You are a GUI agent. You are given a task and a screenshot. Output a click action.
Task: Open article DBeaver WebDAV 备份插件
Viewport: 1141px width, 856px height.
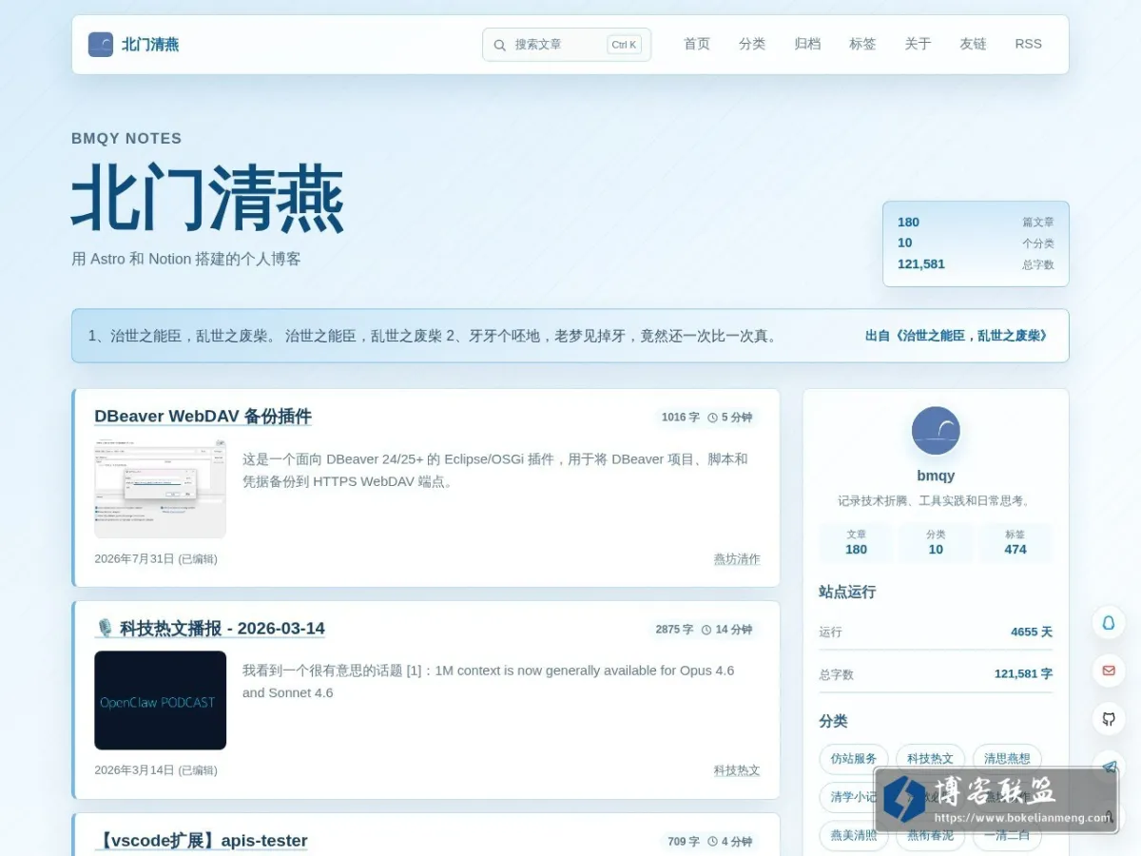point(203,417)
